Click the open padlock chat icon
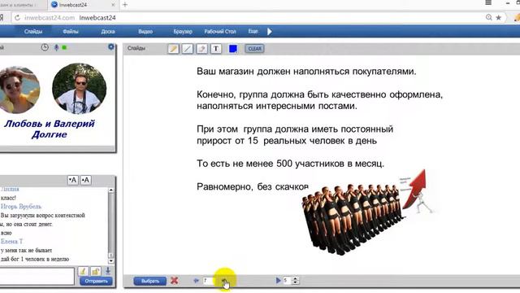This screenshot has width=520, height=293. 96,271
